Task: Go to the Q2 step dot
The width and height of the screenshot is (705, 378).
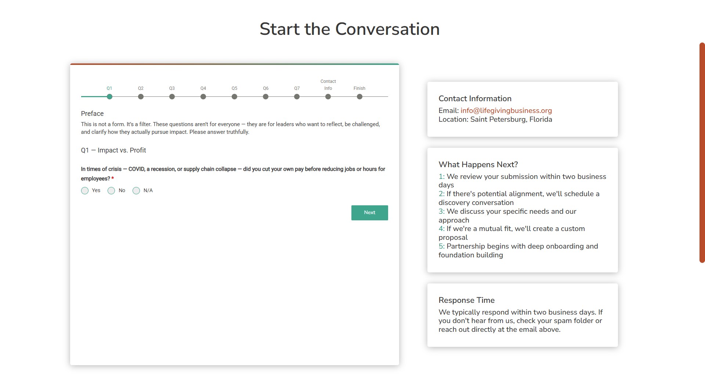Action: 141,97
